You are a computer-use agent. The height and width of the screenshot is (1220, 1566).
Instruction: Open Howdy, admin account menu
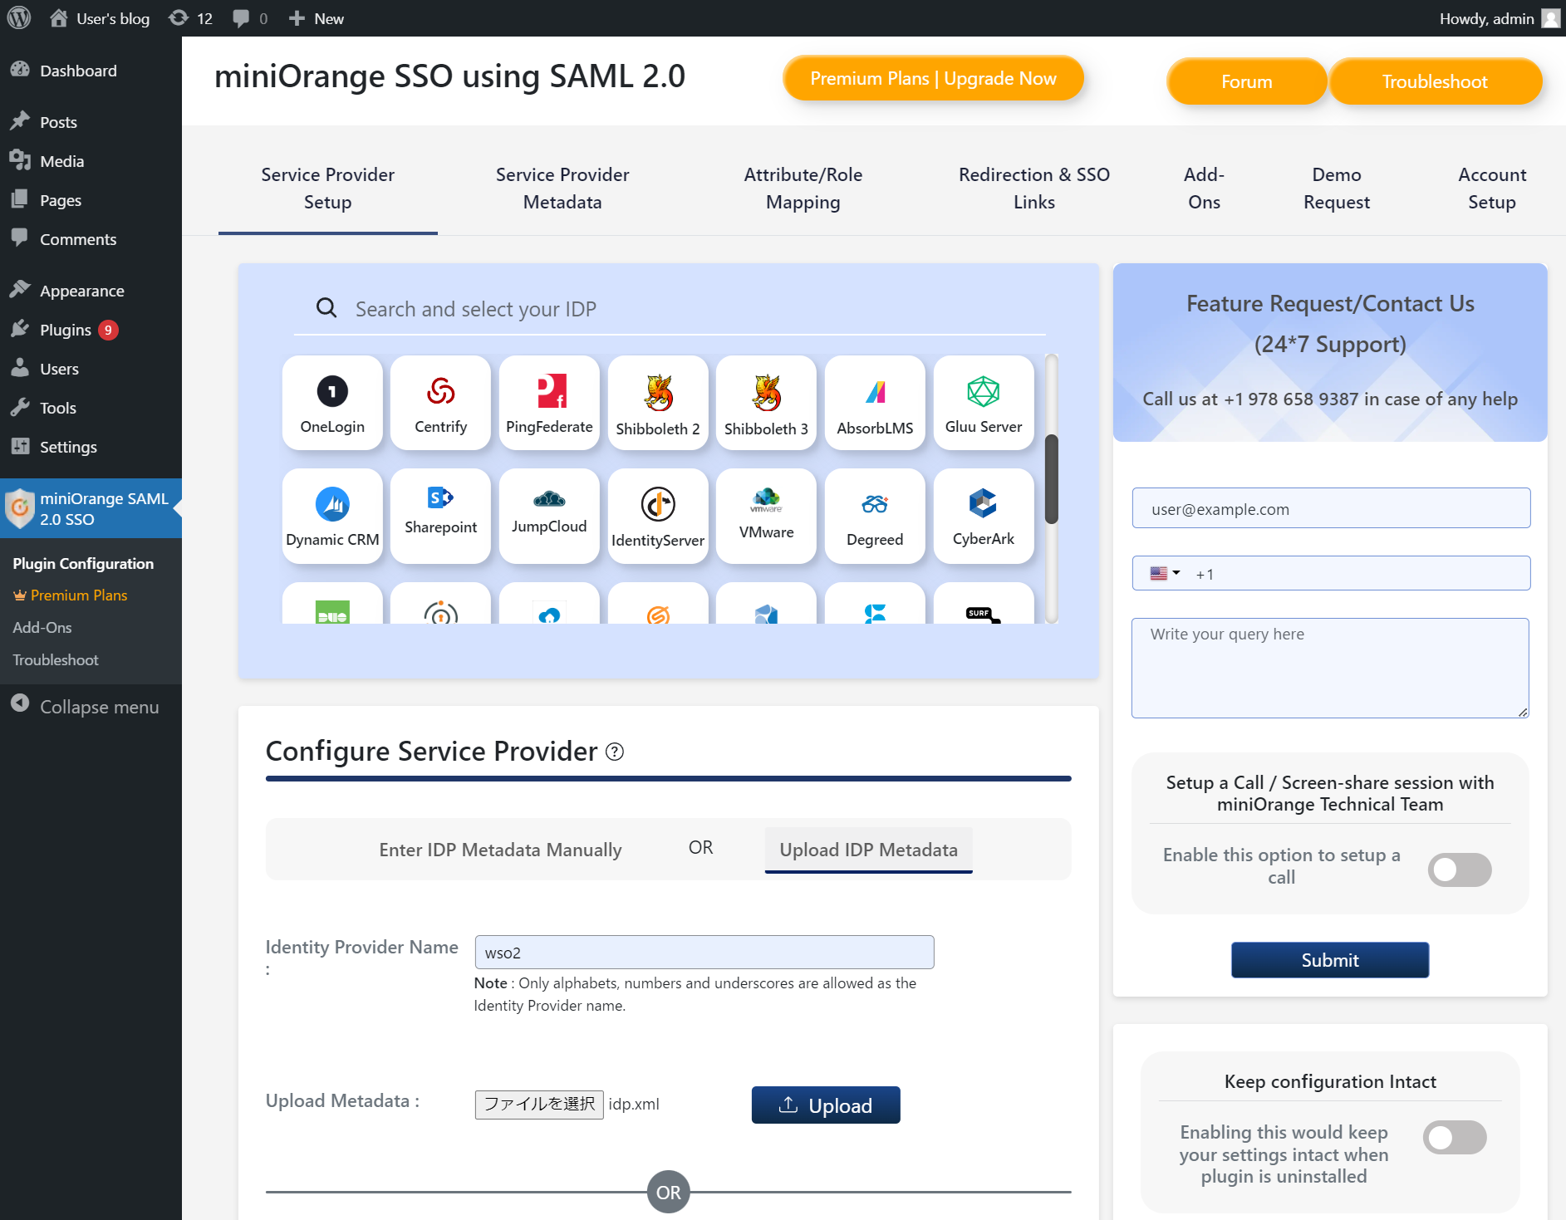tap(1500, 18)
